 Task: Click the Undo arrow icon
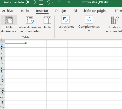tap(49, 2)
